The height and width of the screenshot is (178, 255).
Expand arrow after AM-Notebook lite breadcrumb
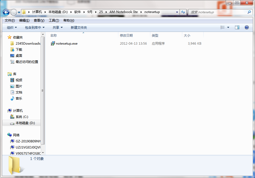pos(141,12)
